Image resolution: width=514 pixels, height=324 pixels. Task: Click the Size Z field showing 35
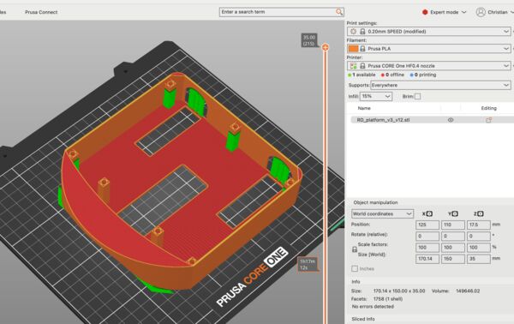click(x=479, y=259)
